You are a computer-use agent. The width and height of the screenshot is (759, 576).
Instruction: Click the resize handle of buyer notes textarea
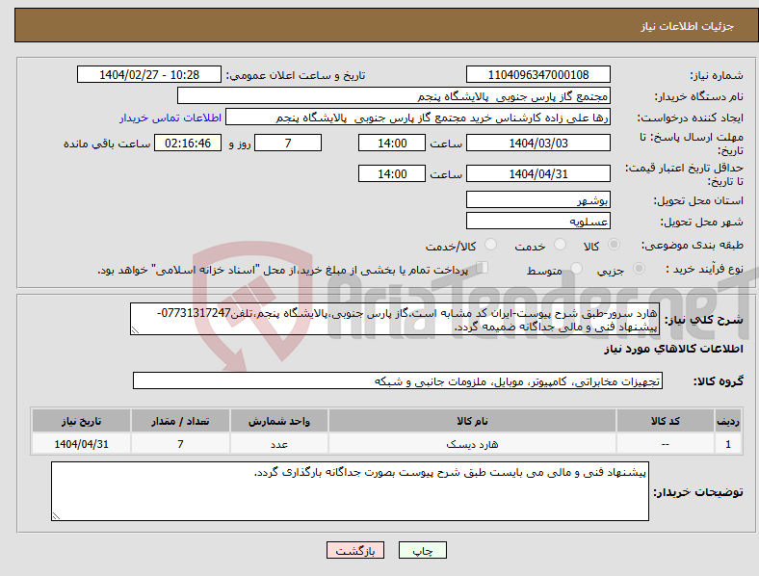click(56, 516)
